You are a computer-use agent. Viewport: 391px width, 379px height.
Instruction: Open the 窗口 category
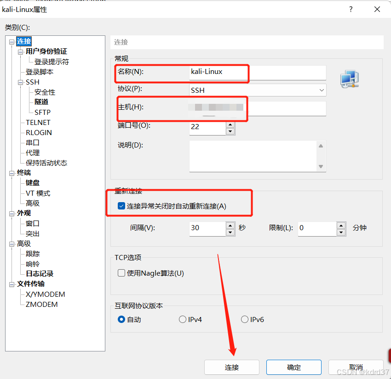point(32,223)
